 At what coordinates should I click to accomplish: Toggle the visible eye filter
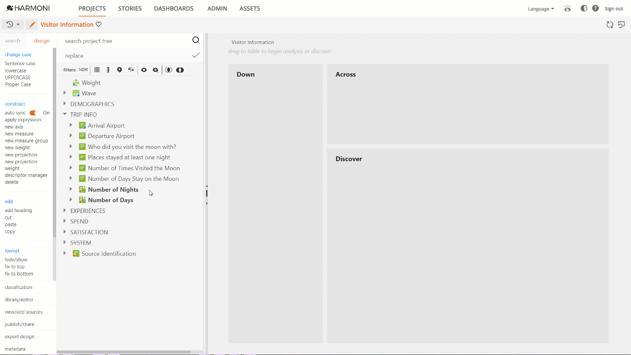(x=144, y=70)
